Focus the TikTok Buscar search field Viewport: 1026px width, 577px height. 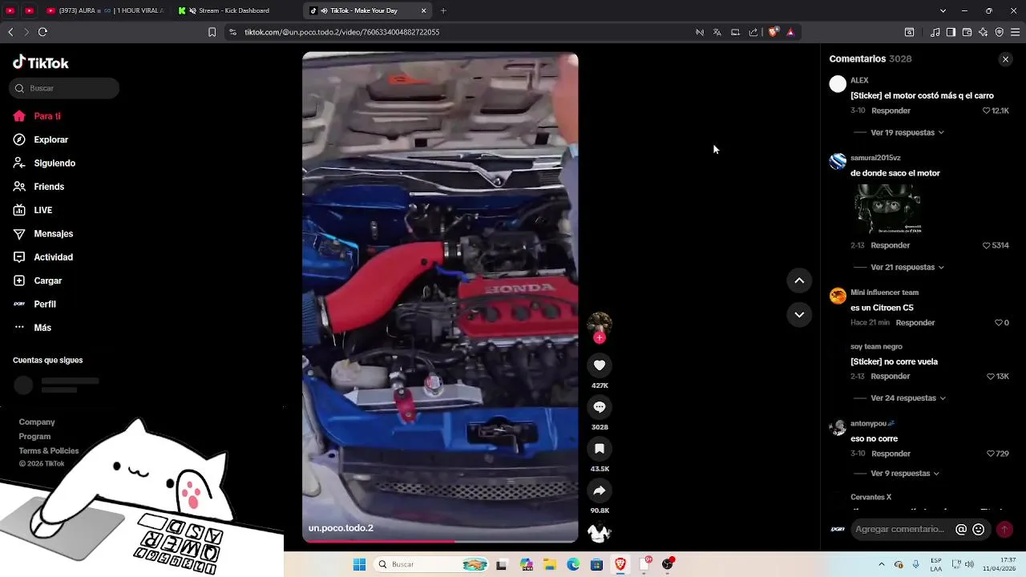click(64, 88)
